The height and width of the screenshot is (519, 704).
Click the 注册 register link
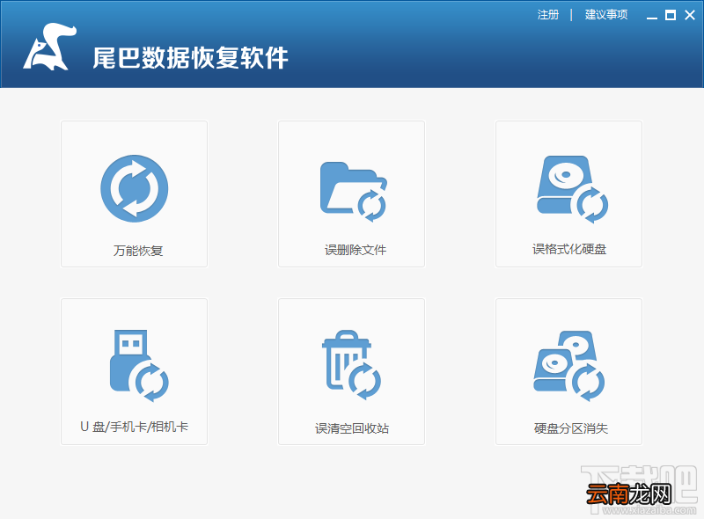click(x=548, y=15)
